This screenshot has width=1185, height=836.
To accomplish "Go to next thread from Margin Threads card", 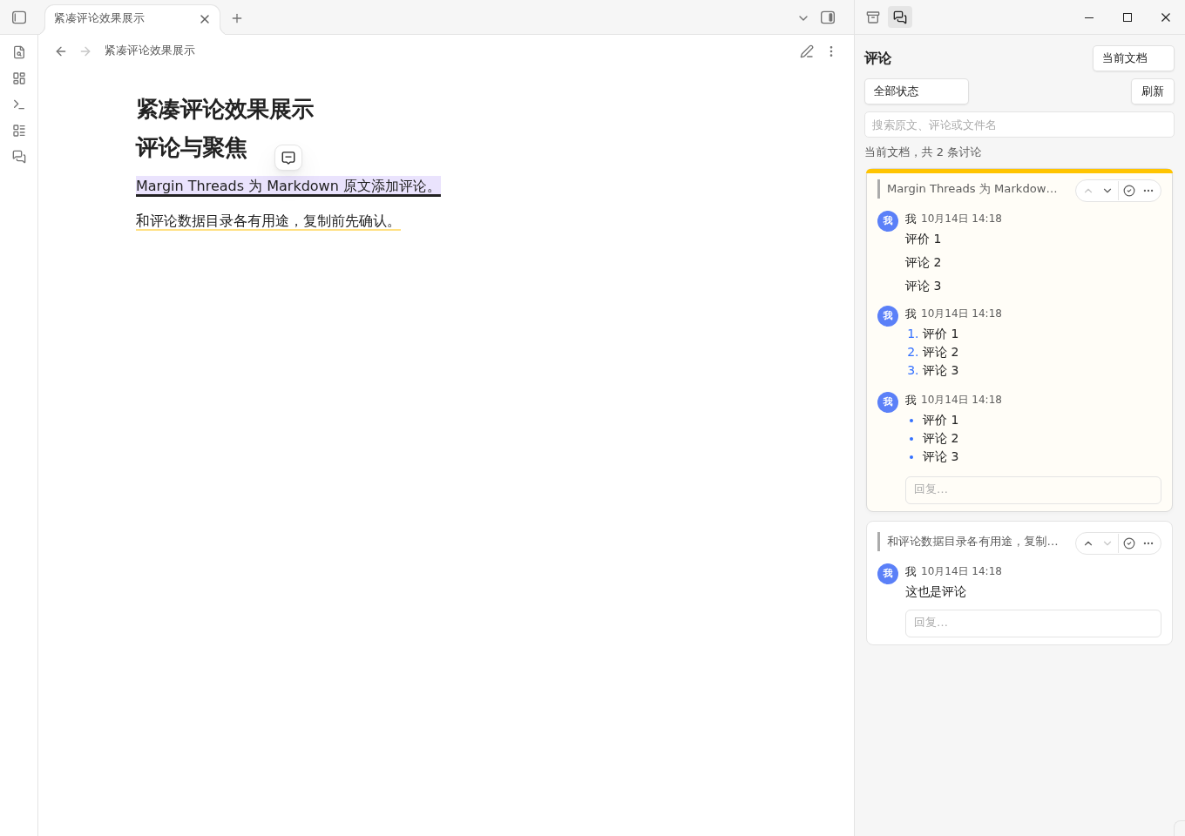I will (1107, 191).
